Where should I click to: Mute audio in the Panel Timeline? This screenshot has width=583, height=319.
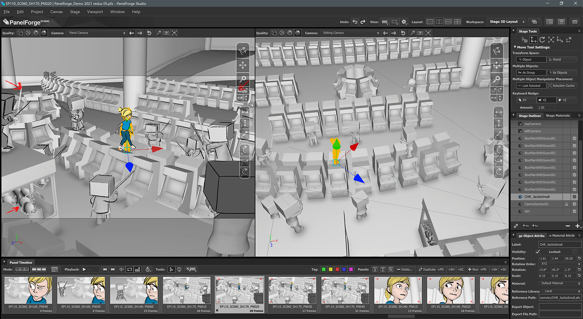pyautogui.click(x=122, y=269)
